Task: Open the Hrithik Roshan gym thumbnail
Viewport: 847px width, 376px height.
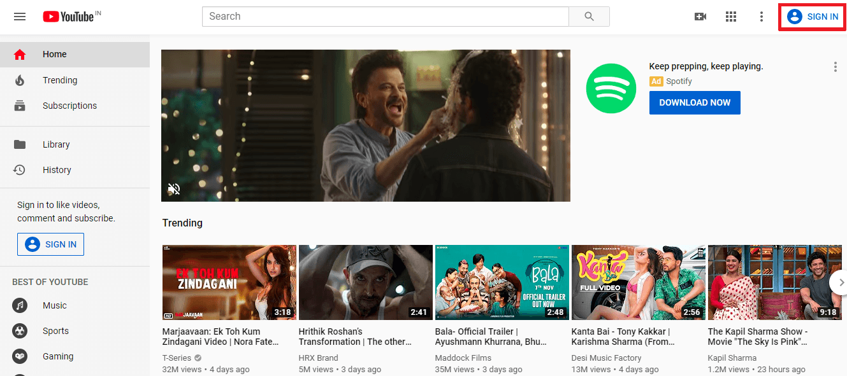Action: click(366, 282)
